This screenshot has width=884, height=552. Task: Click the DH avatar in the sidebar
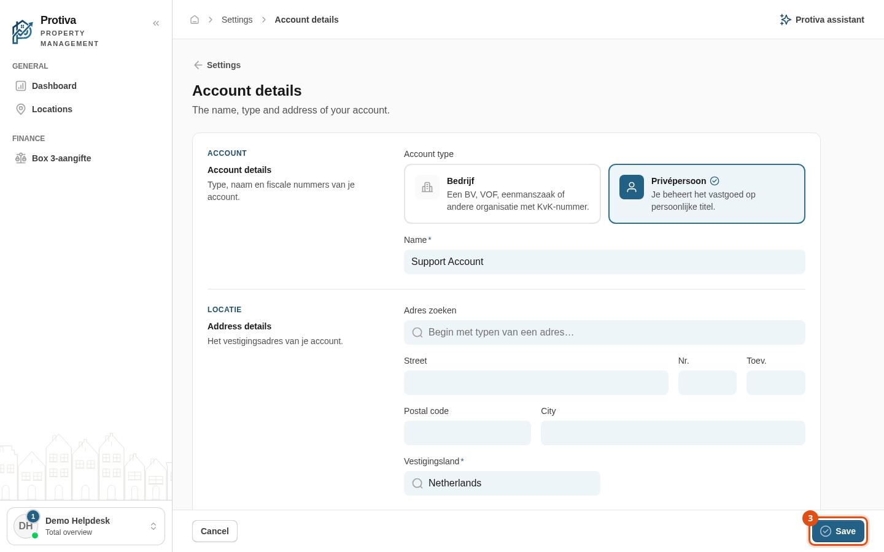[26, 526]
